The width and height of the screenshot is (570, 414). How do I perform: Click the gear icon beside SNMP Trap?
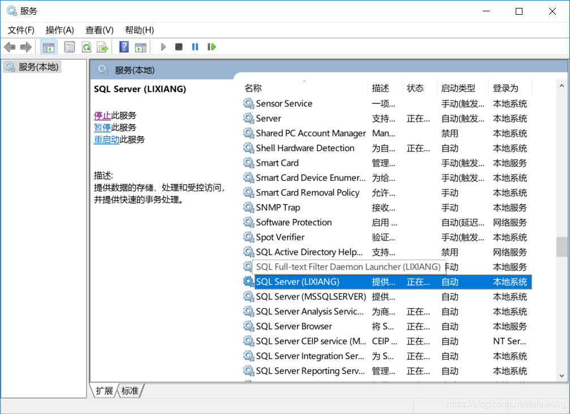(248, 208)
